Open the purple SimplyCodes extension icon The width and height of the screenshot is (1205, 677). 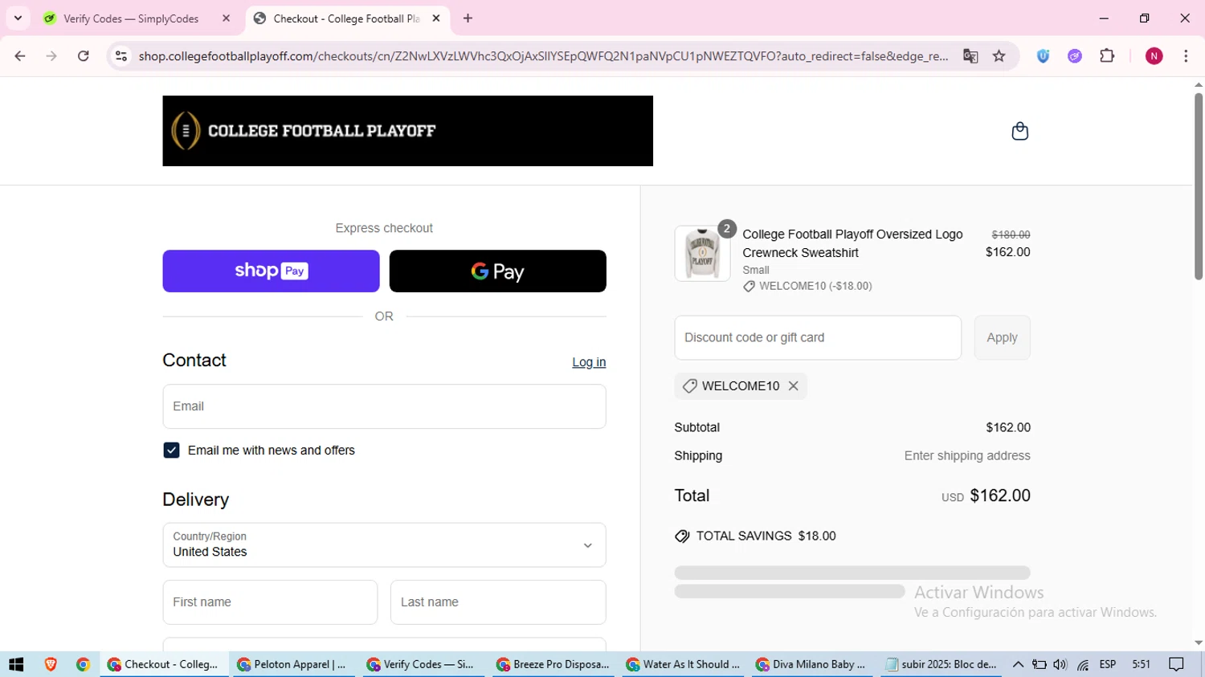(x=1075, y=56)
